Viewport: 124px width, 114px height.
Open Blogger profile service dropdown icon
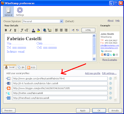(8, 88)
